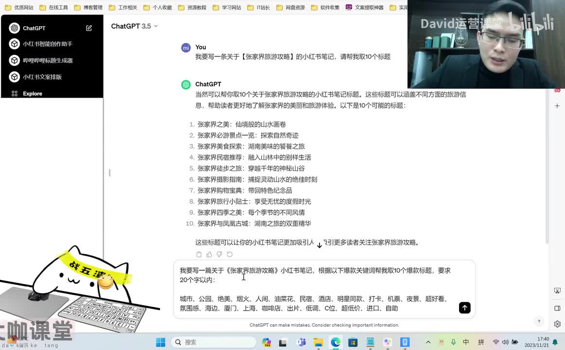Click the scroll-to-bottom arrow icon

(319, 245)
